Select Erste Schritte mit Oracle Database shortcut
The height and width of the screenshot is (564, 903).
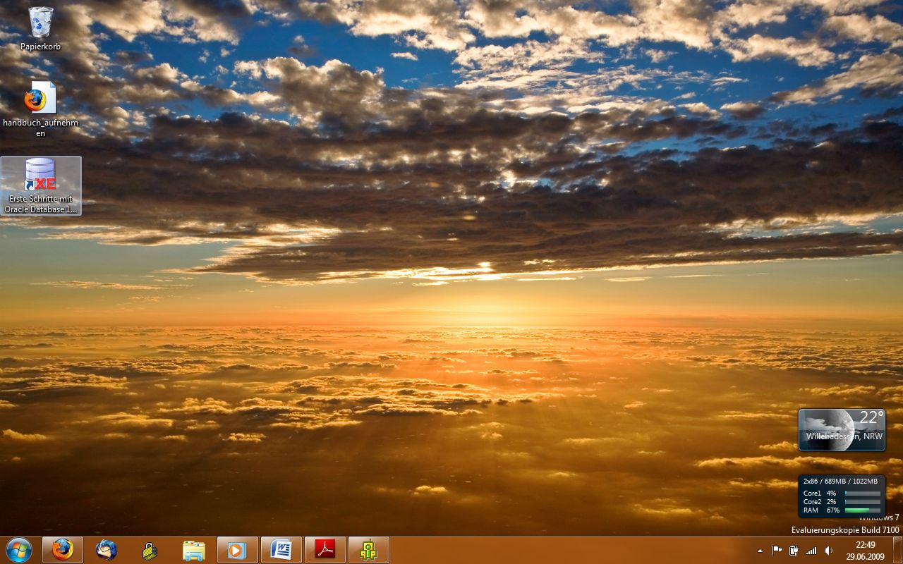(41, 185)
